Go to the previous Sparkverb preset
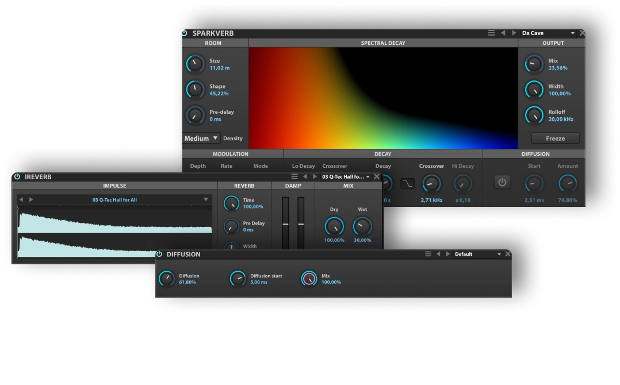Screen dimensions: 620x385 503,33
